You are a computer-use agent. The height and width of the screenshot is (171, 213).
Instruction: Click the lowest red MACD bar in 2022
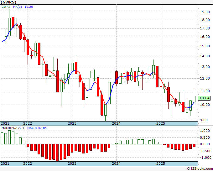(57, 153)
